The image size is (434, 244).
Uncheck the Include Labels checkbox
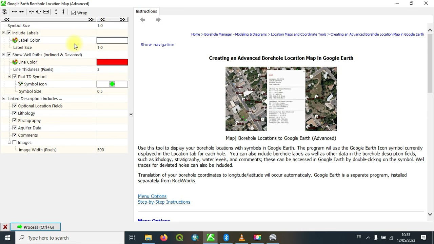pos(9,33)
